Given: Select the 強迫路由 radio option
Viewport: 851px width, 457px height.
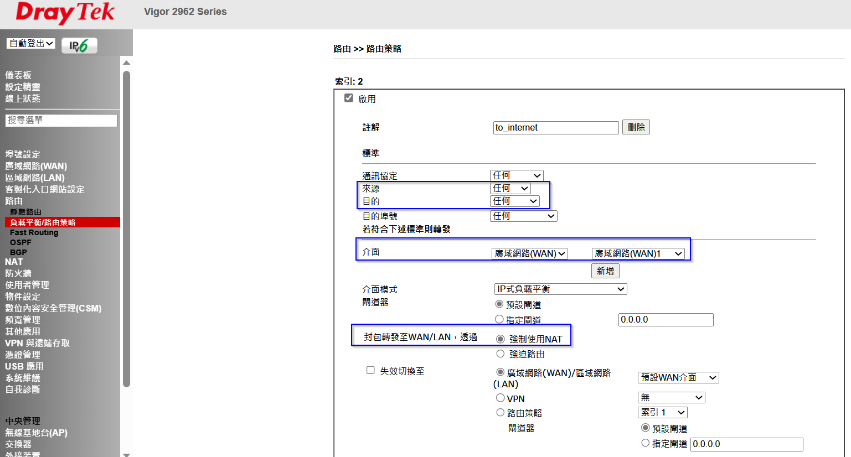Looking at the screenshot, I should click(501, 354).
